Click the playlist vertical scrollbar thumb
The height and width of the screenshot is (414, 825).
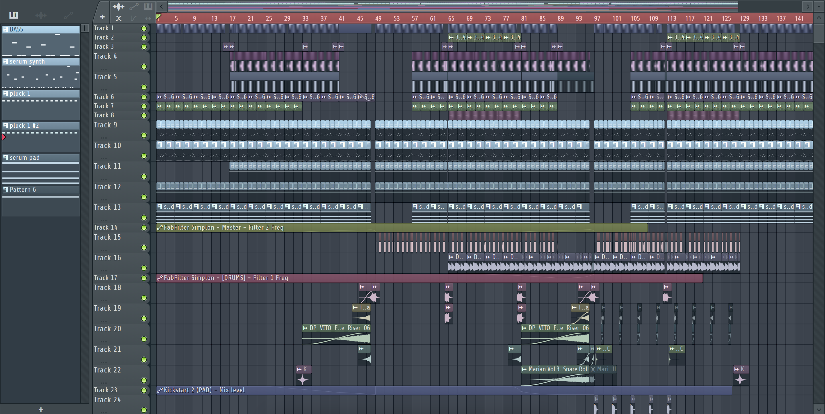pyautogui.click(x=819, y=33)
